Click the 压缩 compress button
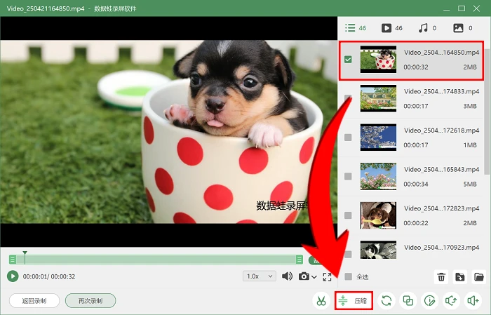The image size is (491, 315). pos(354,300)
